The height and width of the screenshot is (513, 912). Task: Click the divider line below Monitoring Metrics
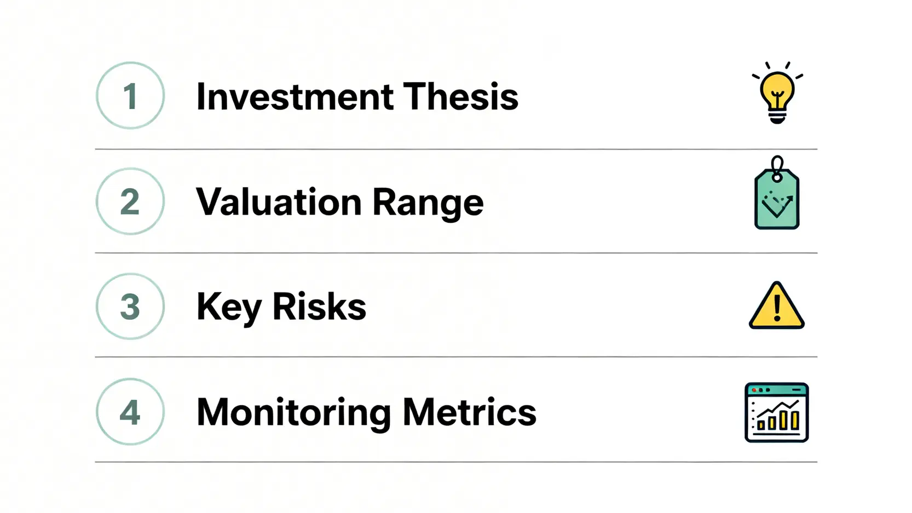click(456, 462)
